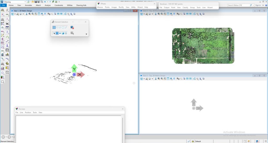Open quick access toolbar customize dropdown

coord(59,2)
